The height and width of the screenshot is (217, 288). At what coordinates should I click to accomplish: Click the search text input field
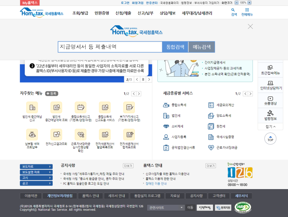(110, 47)
